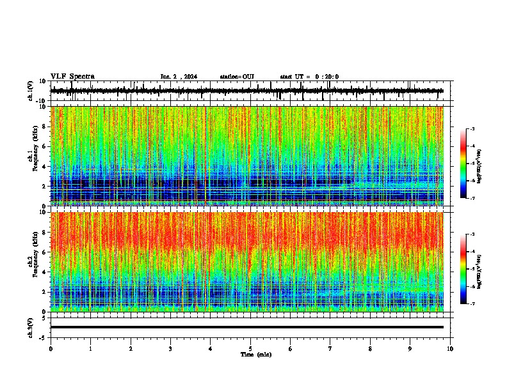Image resolution: width=507 pixels, height=391 pixels.
Task: Click time-axis tick label "3"
Action: 170,349
